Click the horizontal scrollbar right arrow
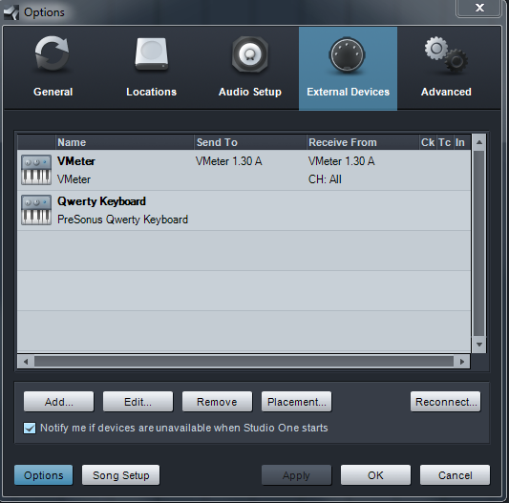Image resolution: width=509 pixels, height=503 pixels. pos(462,361)
